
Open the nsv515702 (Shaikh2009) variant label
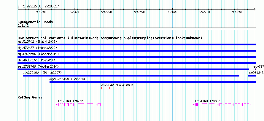pyautogui.click(x=38, y=42)
